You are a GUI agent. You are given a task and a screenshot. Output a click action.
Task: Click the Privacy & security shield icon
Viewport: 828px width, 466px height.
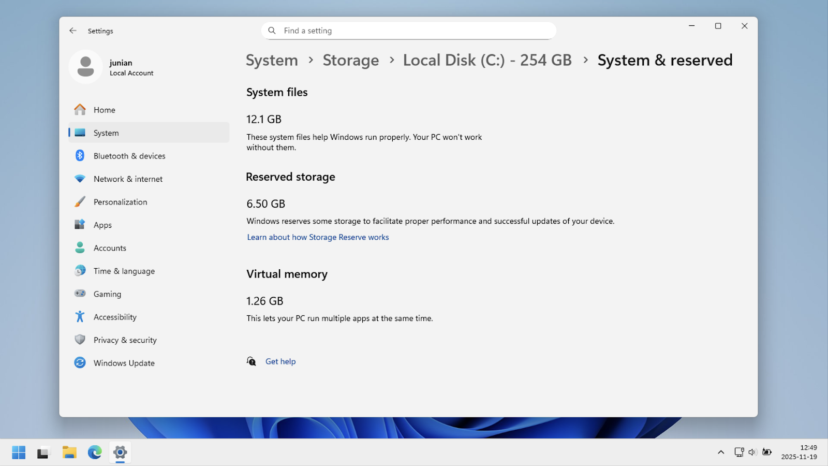(x=80, y=340)
